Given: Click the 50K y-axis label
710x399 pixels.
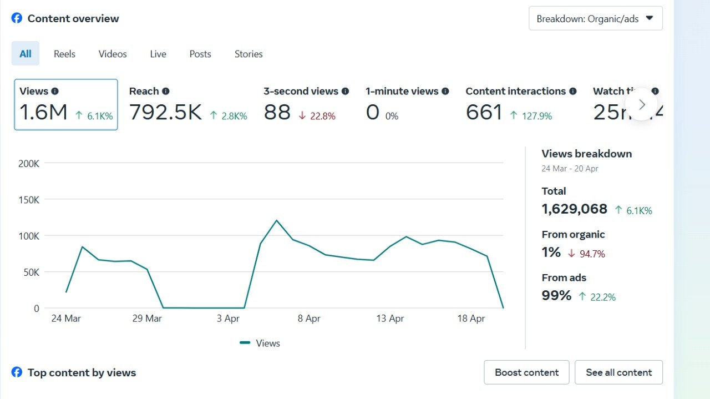Looking at the screenshot, I should pyautogui.click(x=31, y=272).
